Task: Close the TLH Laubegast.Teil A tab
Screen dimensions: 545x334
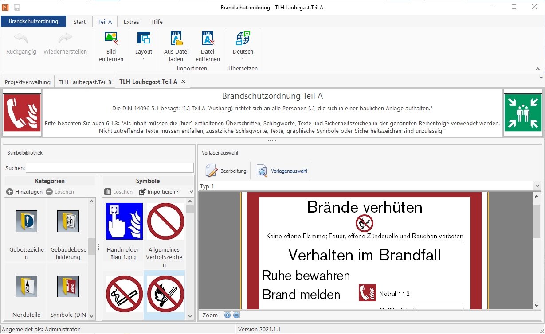Action: click(x=184, y=82)
